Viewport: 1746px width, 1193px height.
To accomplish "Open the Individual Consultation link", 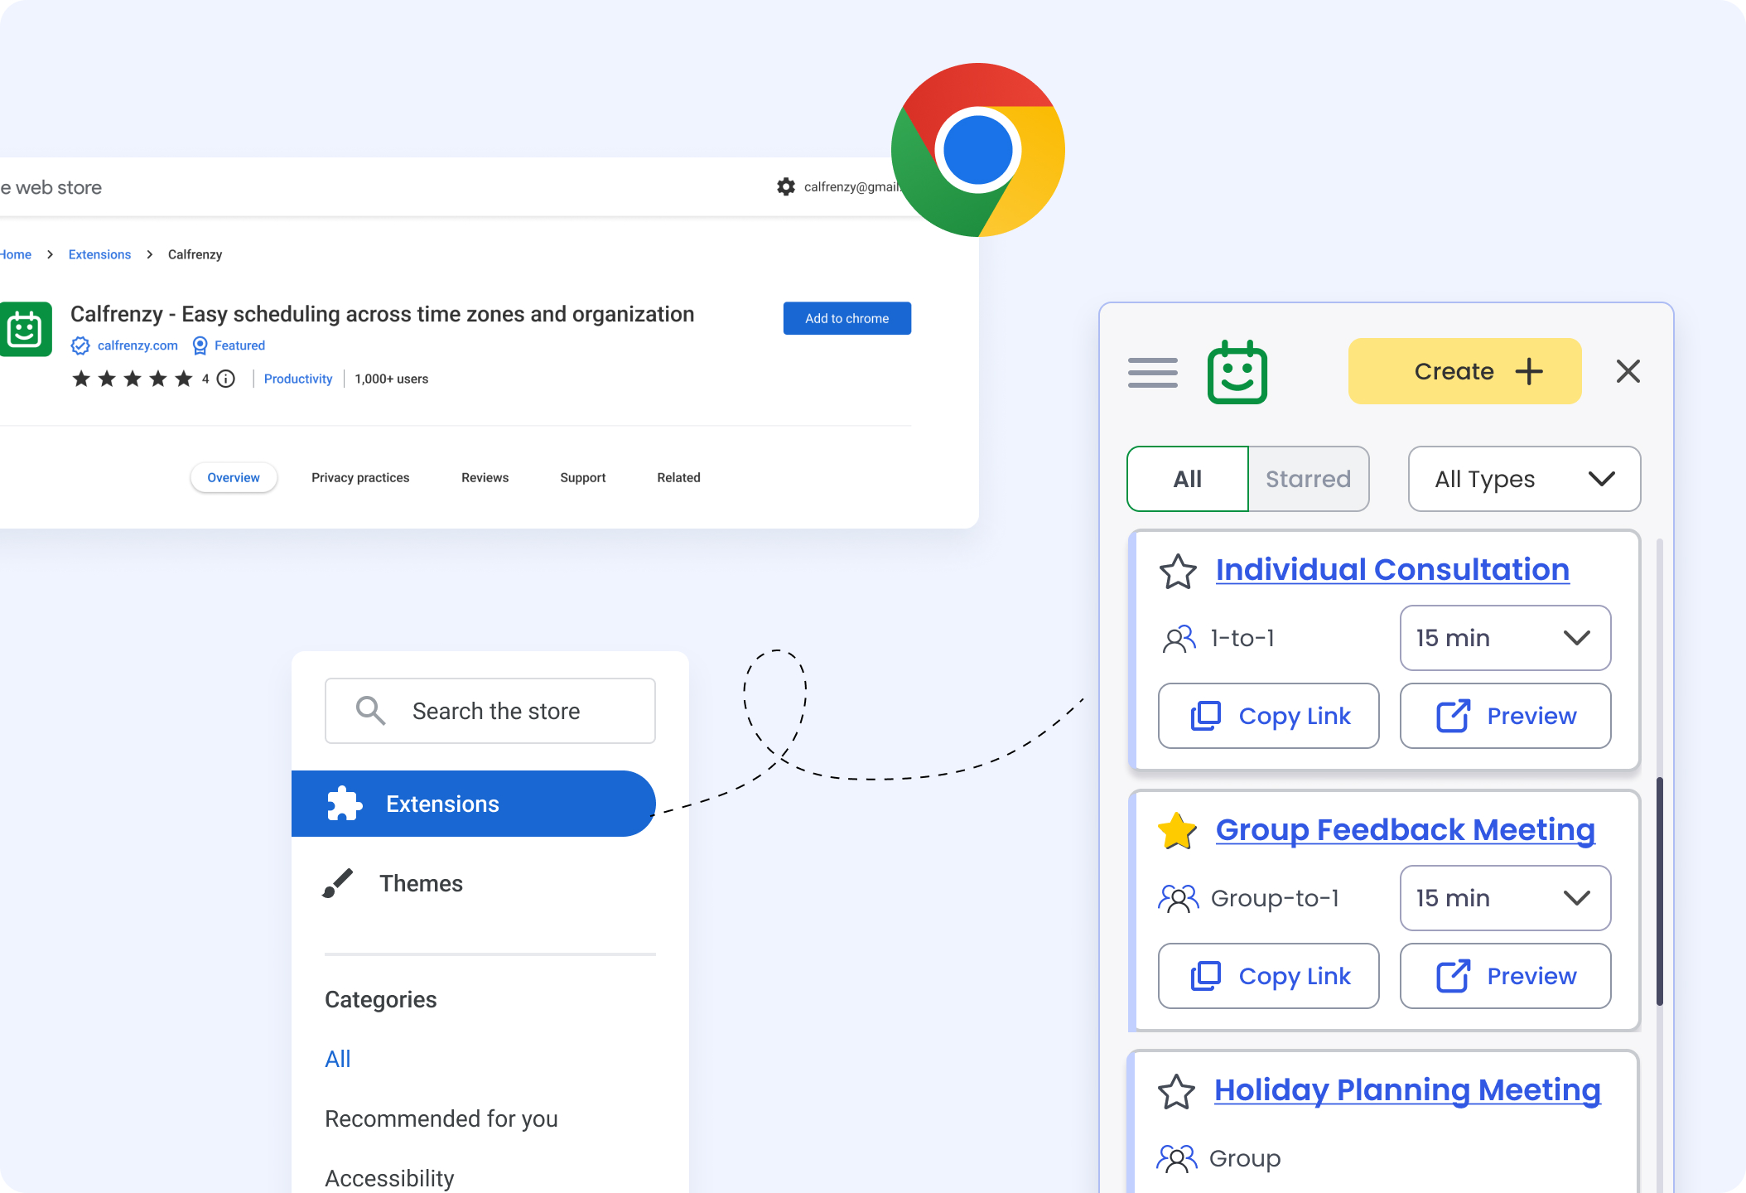I will coord(1392,570).
